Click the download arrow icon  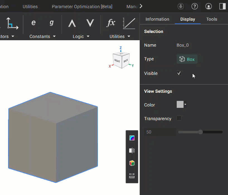181,6
